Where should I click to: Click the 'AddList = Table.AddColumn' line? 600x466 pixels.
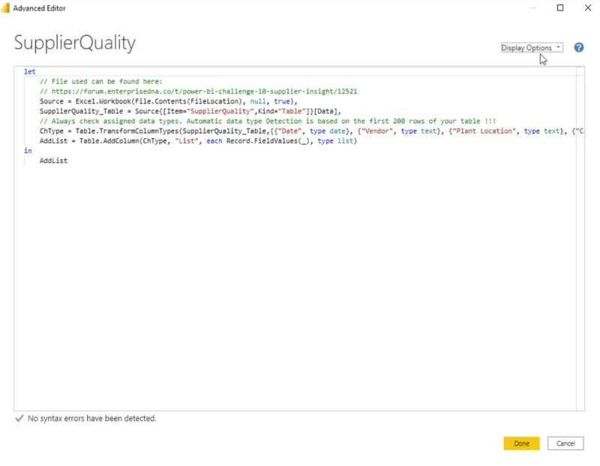198,141
